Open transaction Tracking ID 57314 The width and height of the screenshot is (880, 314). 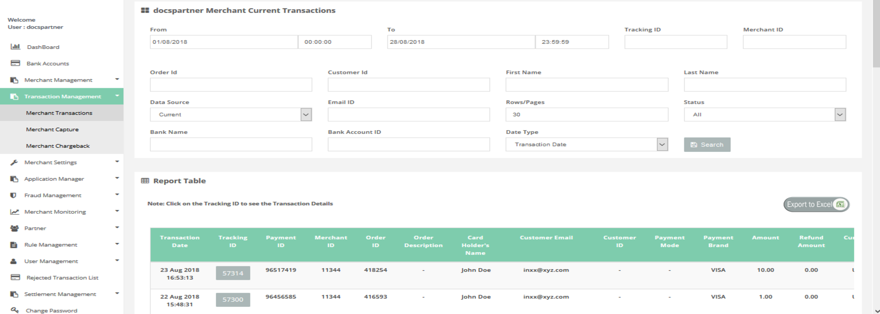pos(232,273)
